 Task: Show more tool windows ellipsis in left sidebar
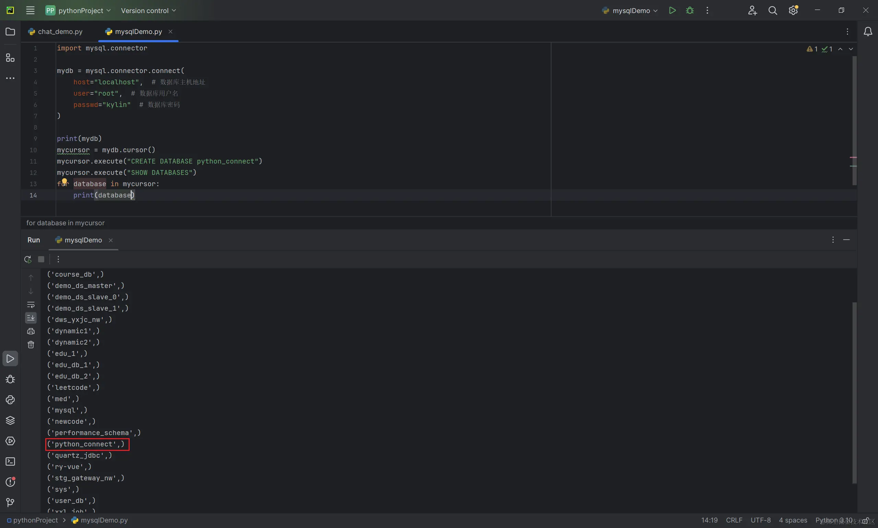[x=10, y=78]
